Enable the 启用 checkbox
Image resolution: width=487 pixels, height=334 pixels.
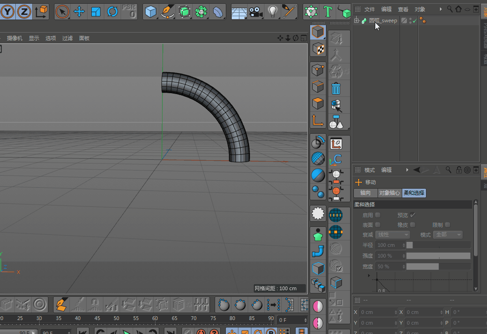tap(378, 215)
